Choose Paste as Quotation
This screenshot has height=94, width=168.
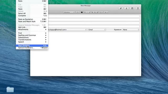[32, 19]
